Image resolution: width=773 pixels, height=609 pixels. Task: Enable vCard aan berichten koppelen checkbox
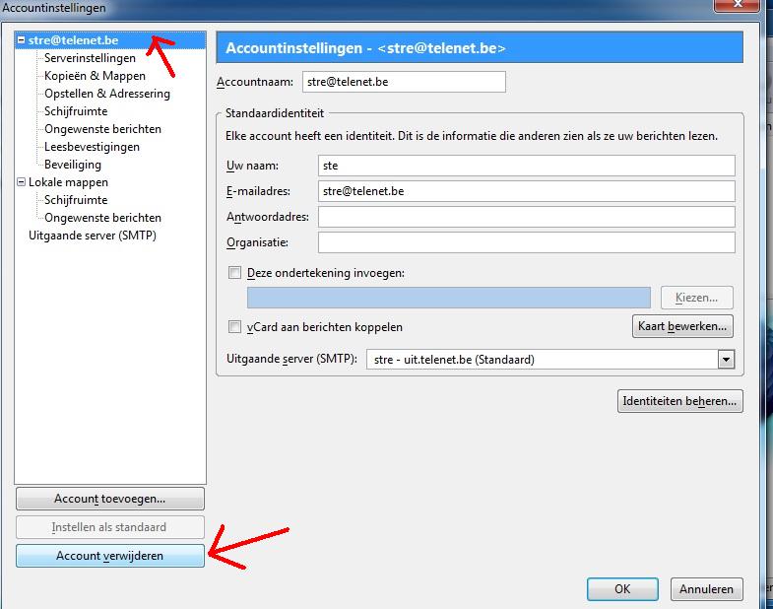[234, 327]
